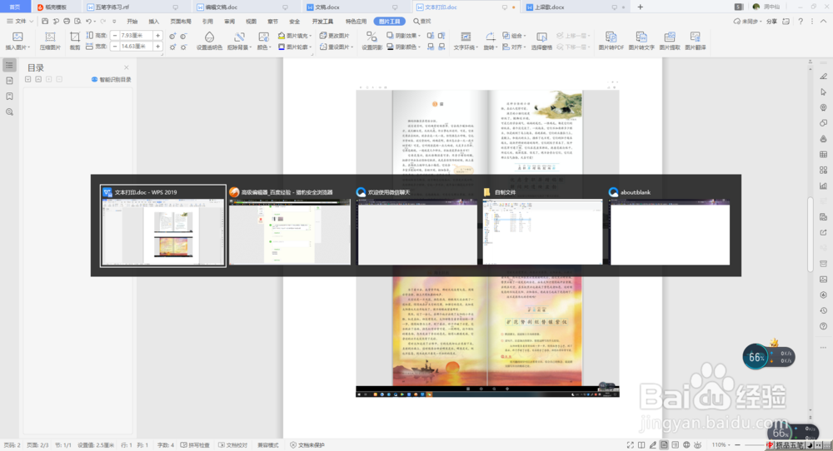The height and width of the screenshot is (451, 833).
Task: Open the bookmark icon in left sidebar
Action: click(9, 97)
